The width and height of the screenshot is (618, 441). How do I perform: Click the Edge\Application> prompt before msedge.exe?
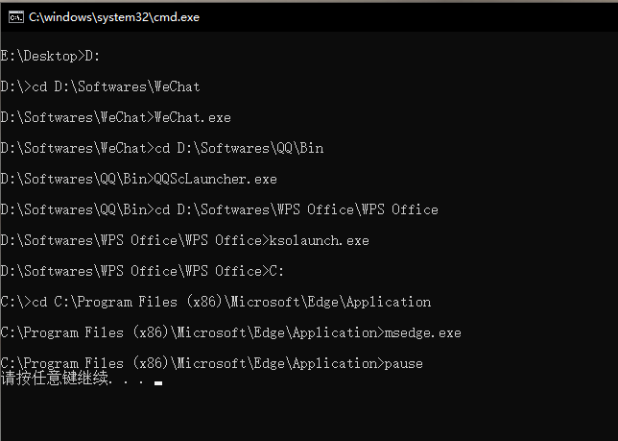[x=319, y=333]
